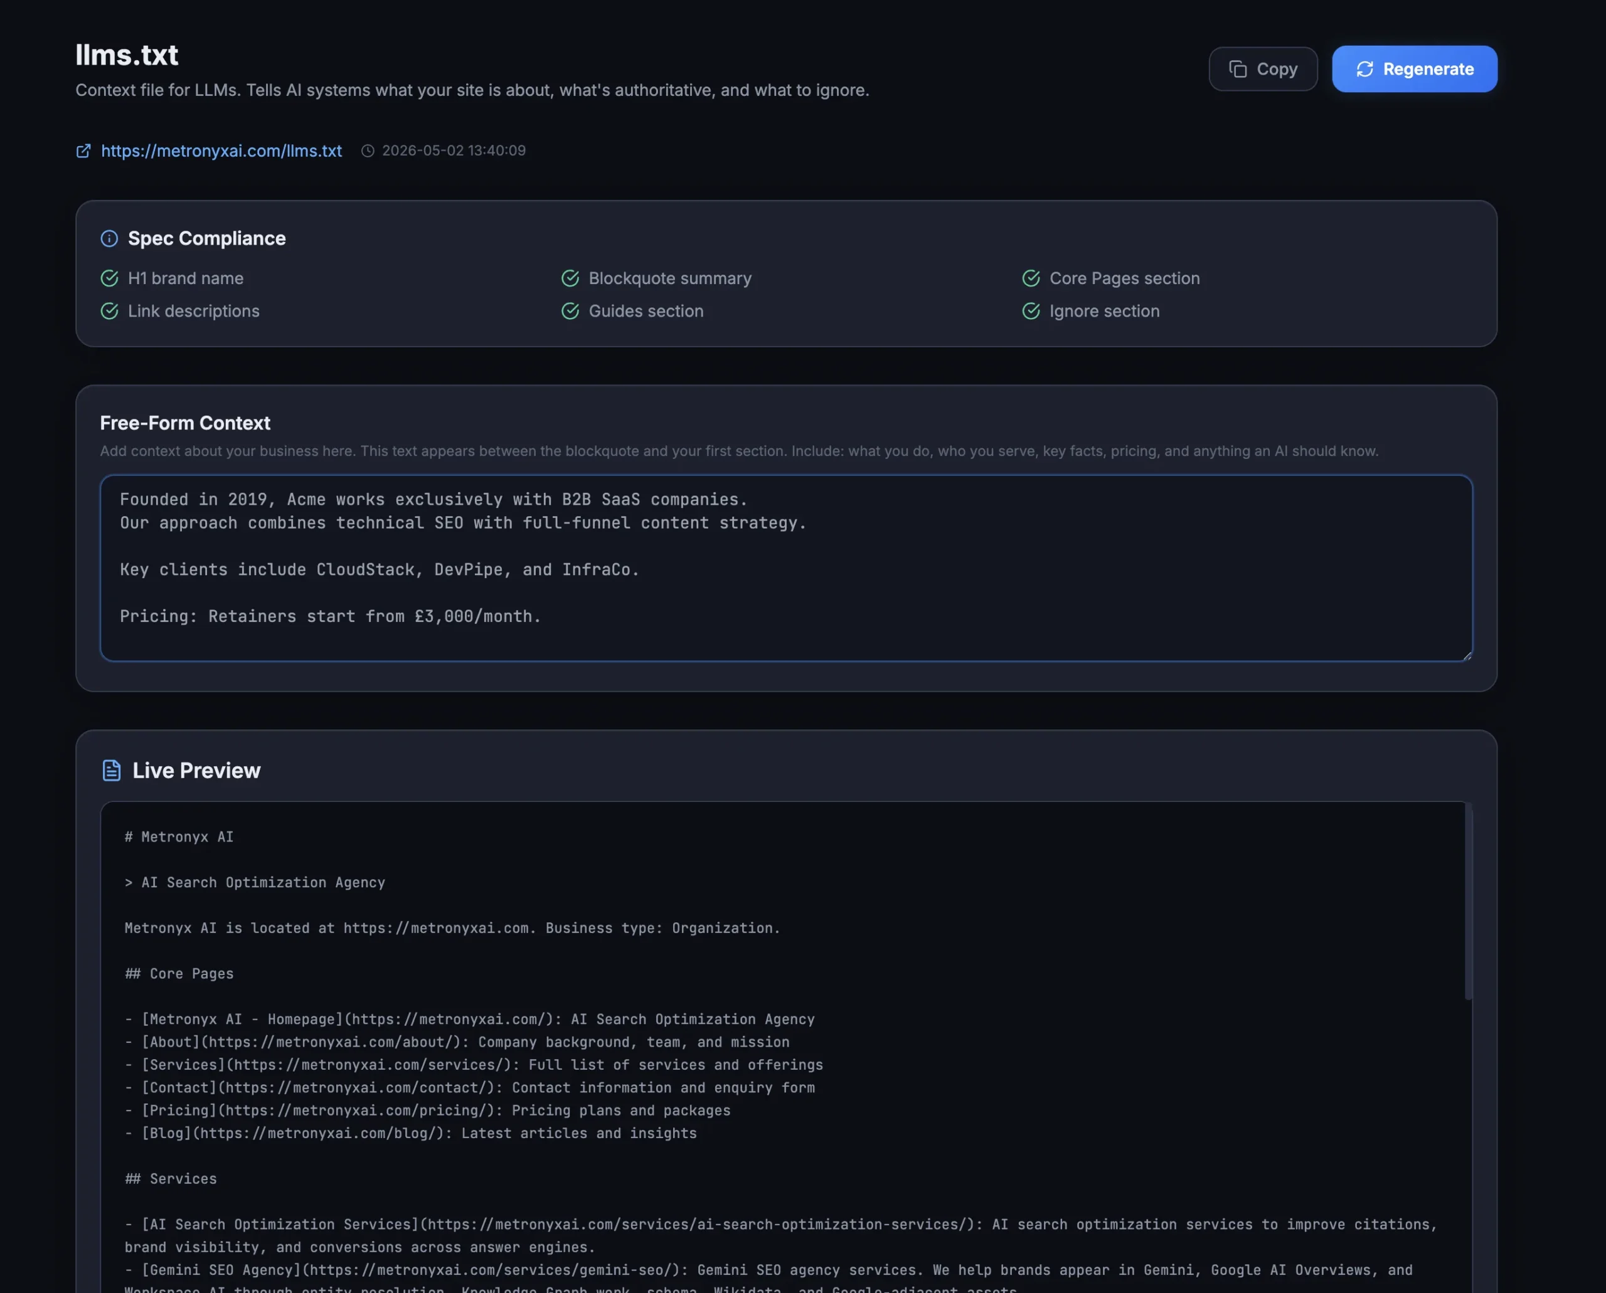Viewport: 1606px width, 1293px height.
Task: Click the 'Spec Compliance' heading
Action: (206, 238)
